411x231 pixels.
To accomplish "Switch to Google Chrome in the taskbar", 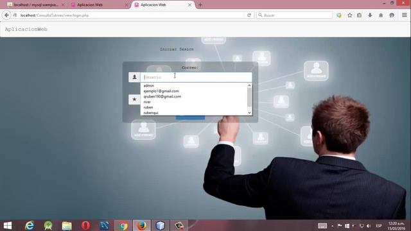I will click(x=123, y=225).
